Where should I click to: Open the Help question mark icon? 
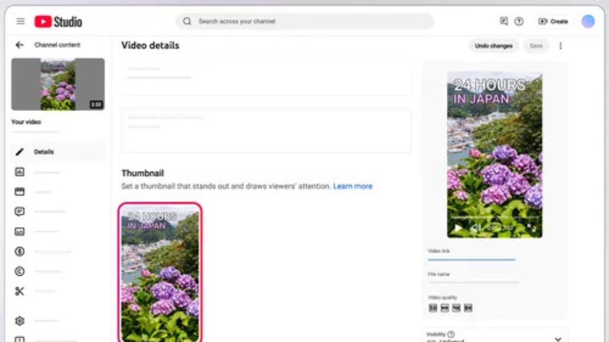click(x=519, y=21)
